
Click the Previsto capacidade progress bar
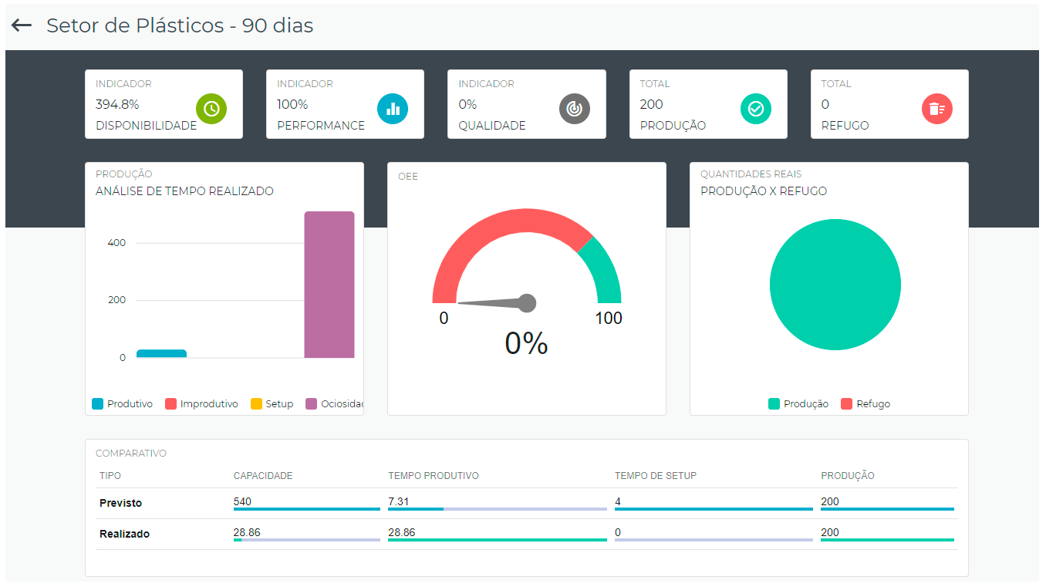coord(307,509)
